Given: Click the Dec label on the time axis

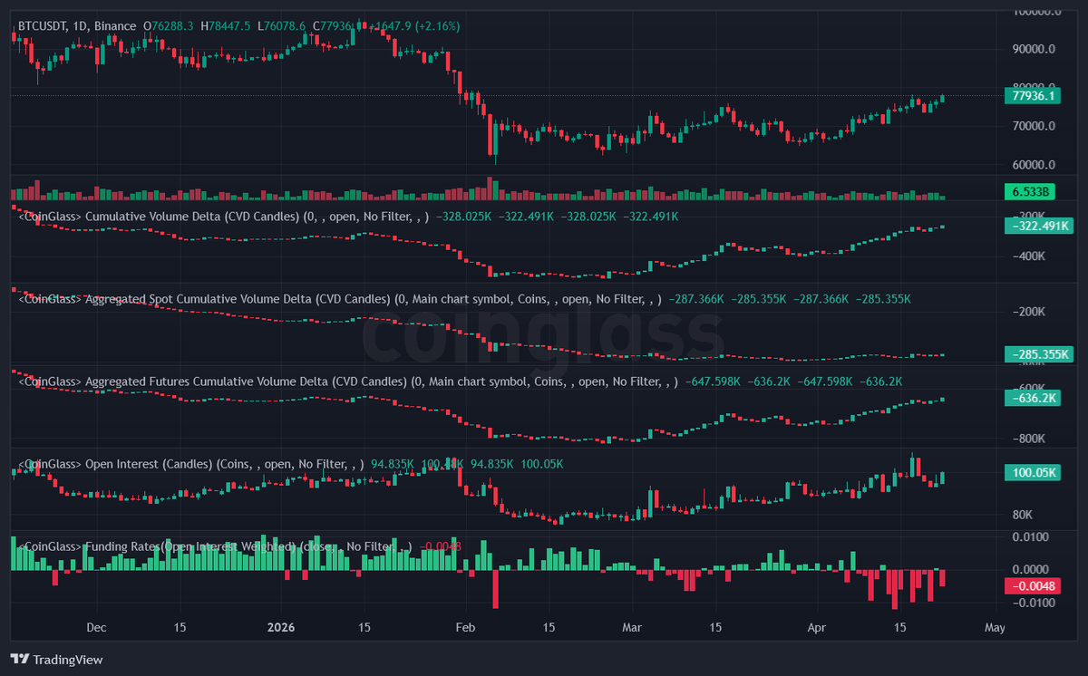Looking at the screenshot, I should [96, 627].
